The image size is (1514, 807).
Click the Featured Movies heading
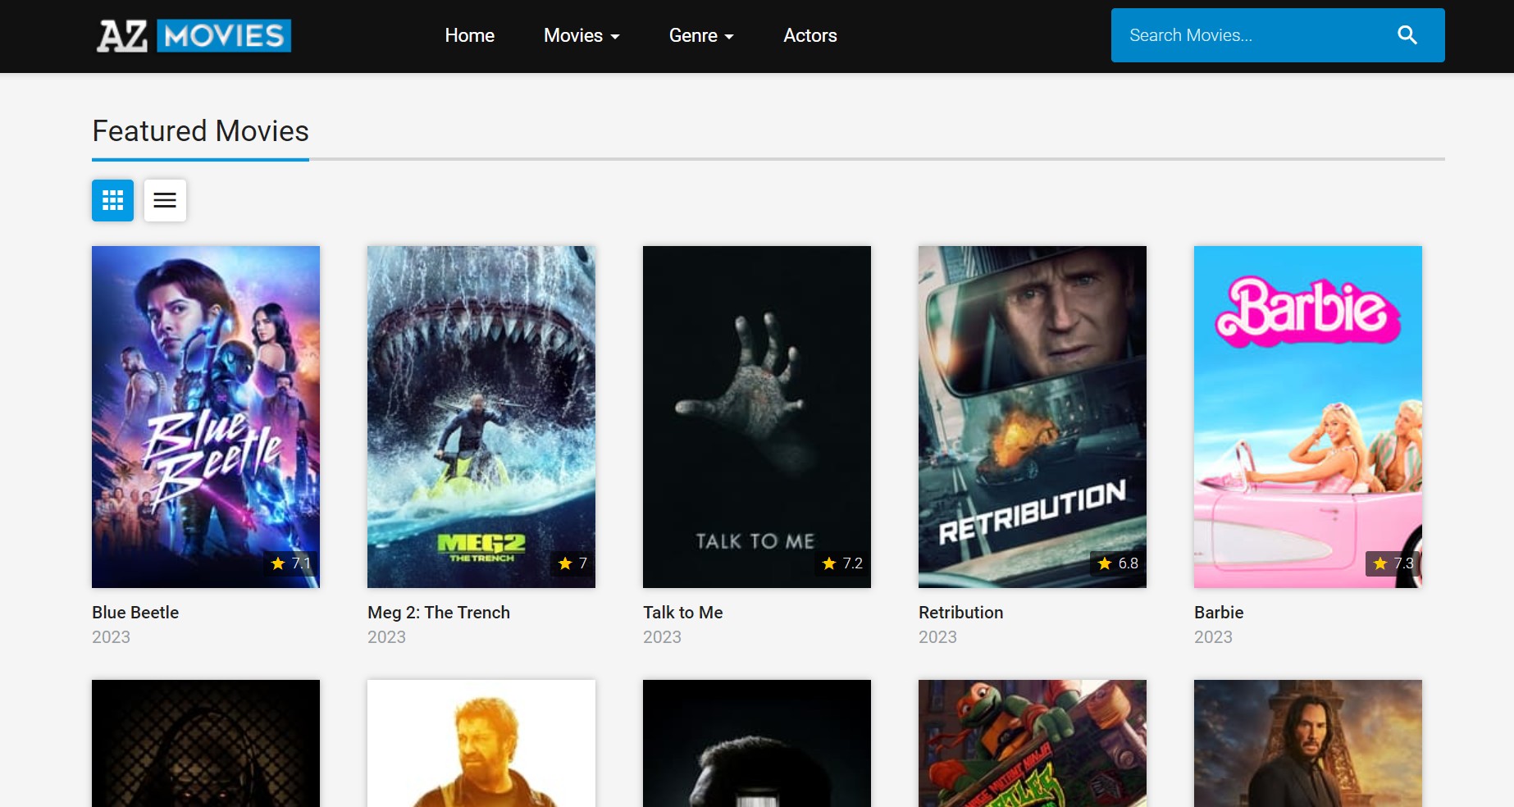coord(200,131)
